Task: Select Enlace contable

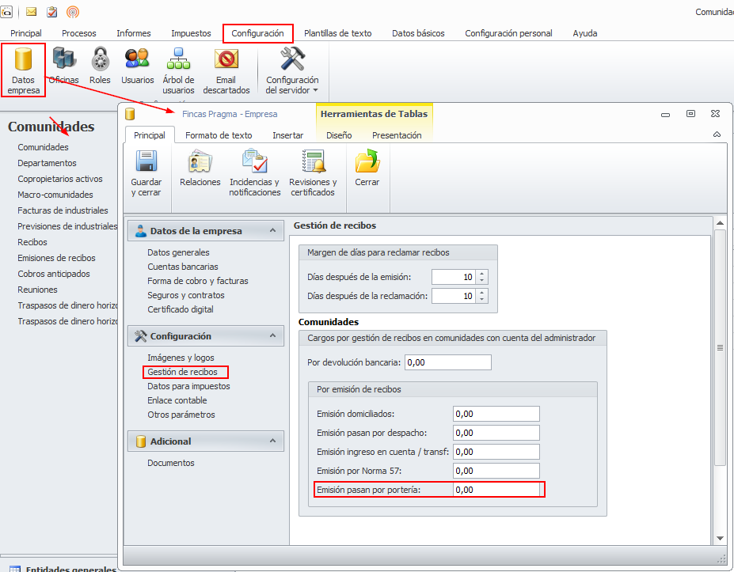Action: point(177,400)
